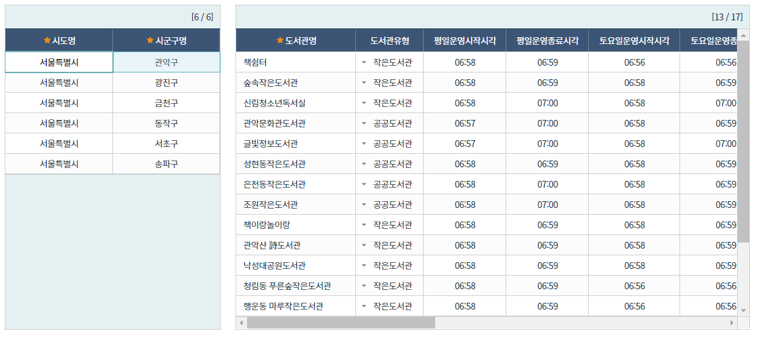Click horizontal scrollbar left arrow
Image resolution: width=758 pixels, height=338 pixels.
tap(241, 322)
